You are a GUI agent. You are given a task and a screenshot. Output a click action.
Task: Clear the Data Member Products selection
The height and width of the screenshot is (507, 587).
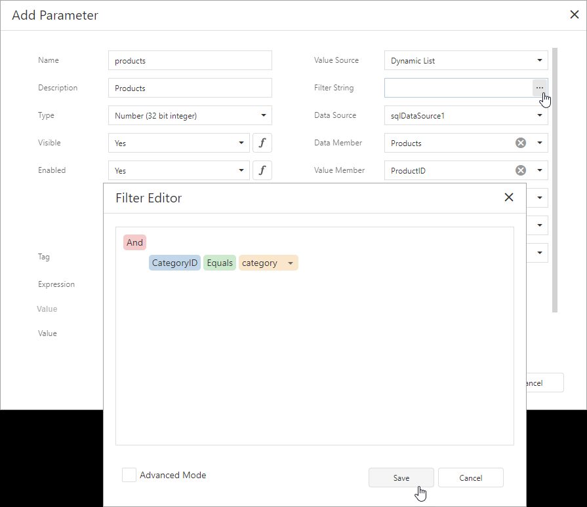click(x=520, y=143)
